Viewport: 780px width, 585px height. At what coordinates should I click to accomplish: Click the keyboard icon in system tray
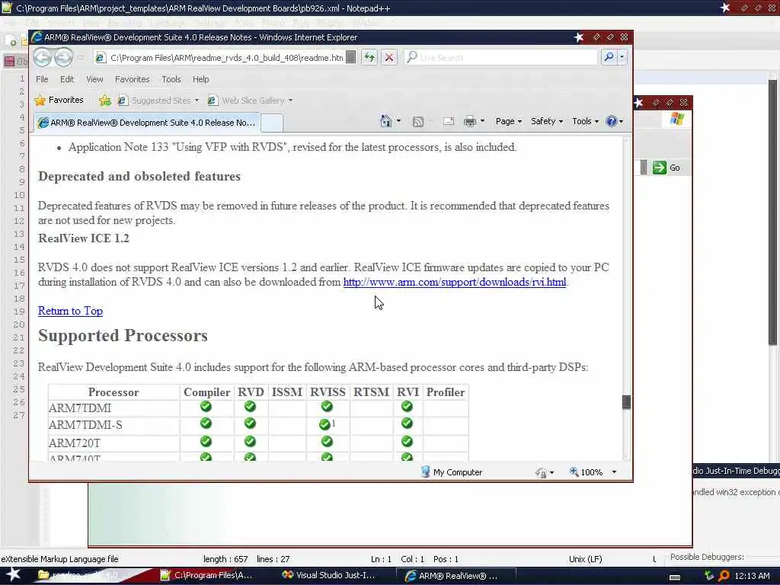[675, 576]
